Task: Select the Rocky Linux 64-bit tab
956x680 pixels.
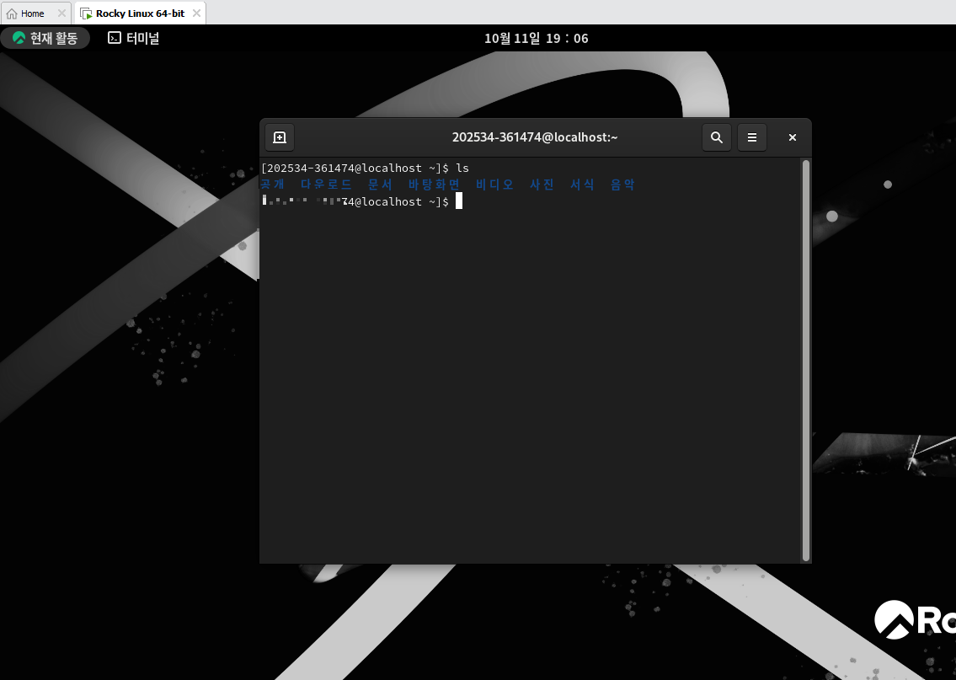Action: (x=140, y=13)
